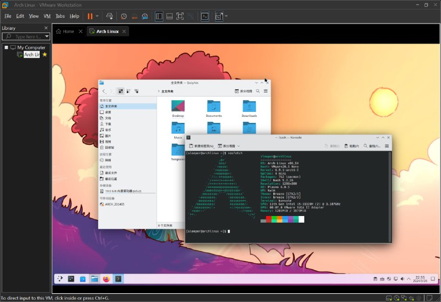Toggle the thumbnail bar view button
Image resolution: width=441 pixels, height=302 pixels.
pyautogui.click(x=169, y=17)
